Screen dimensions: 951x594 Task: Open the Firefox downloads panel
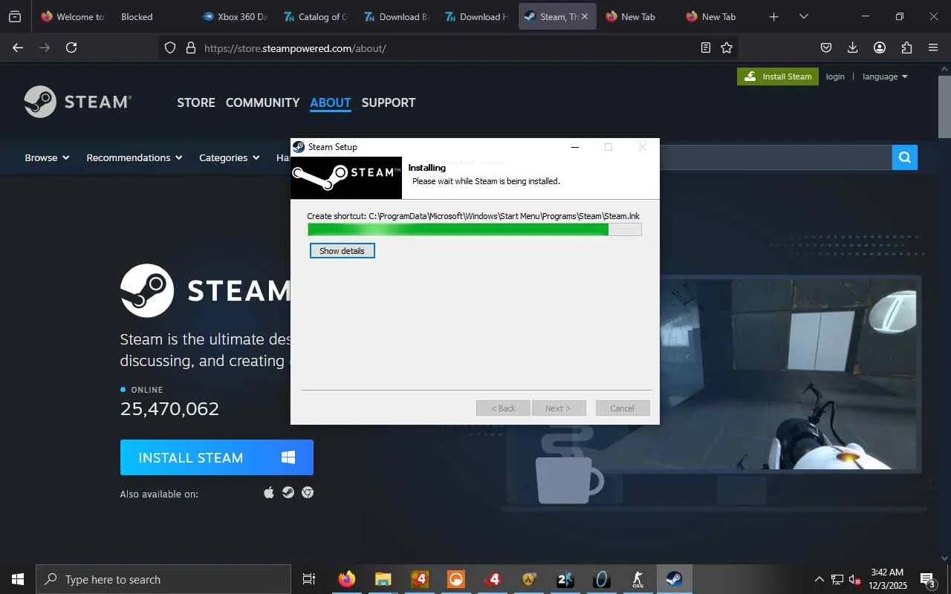(x=853, y=48)
